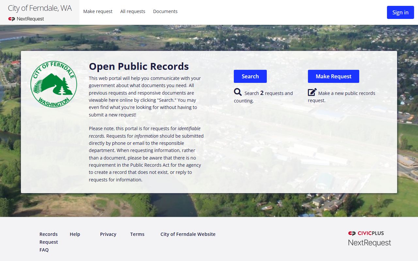Viewport: 418px width, 261px height.
Task: Click the 'Make a new public records request' text
Action: (342, 97)
